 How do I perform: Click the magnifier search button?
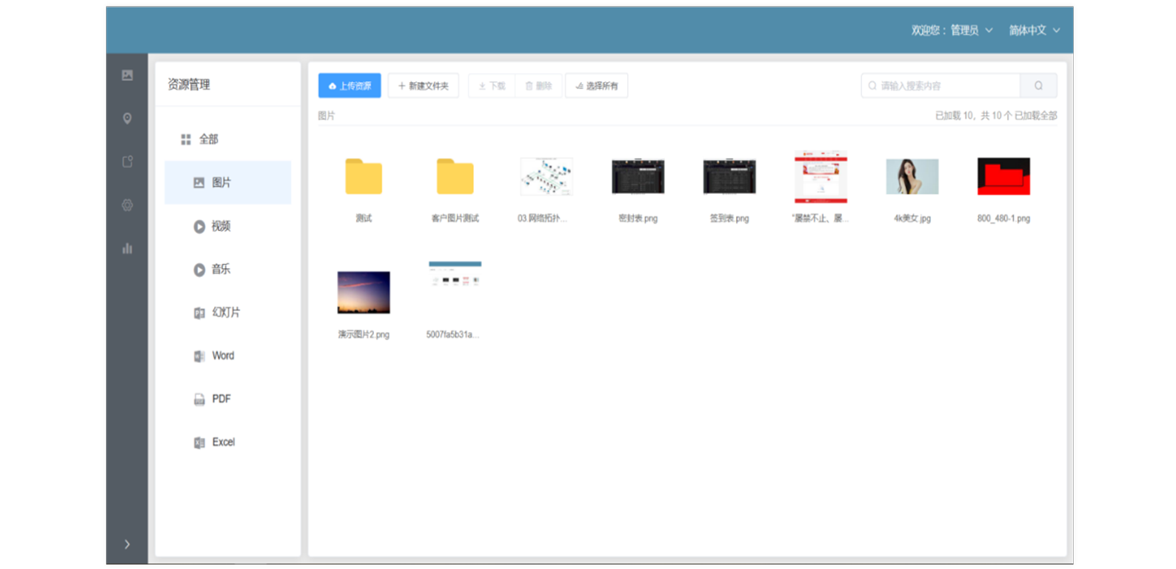(1038, 86)
